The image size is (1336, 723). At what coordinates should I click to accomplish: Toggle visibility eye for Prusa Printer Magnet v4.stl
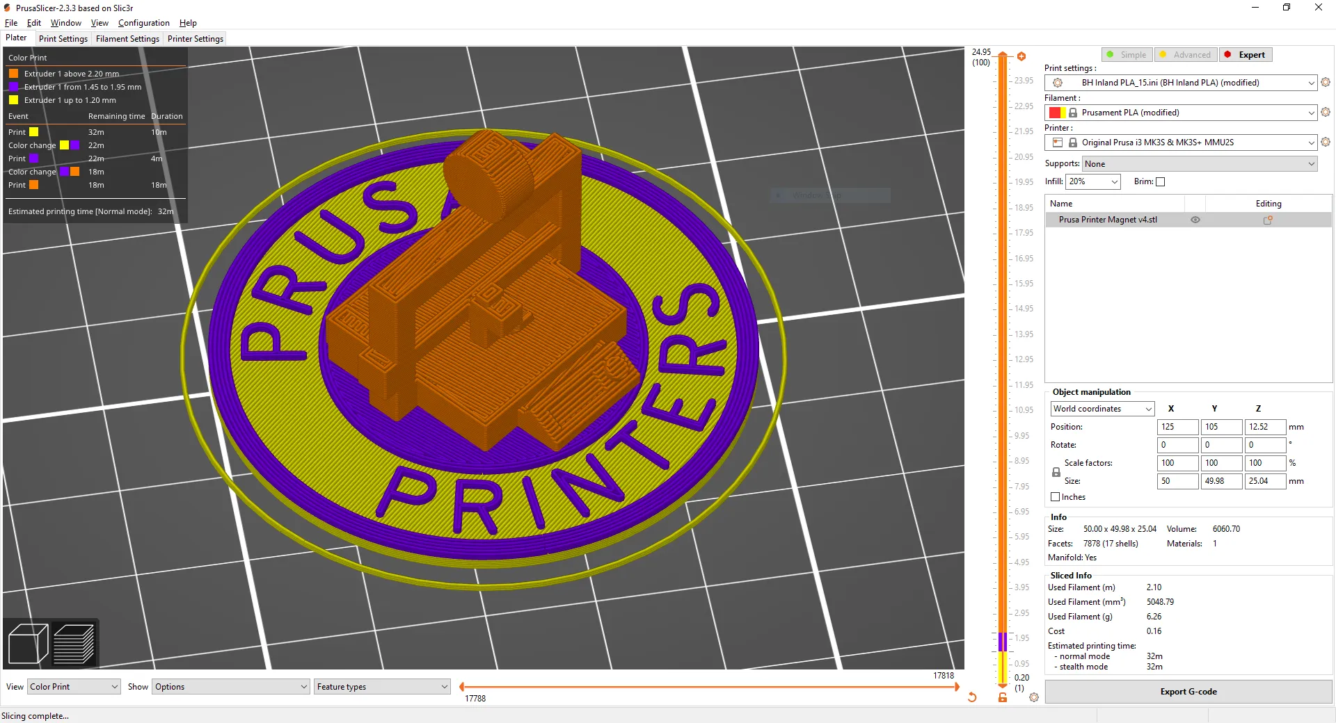pos(1195,220)
